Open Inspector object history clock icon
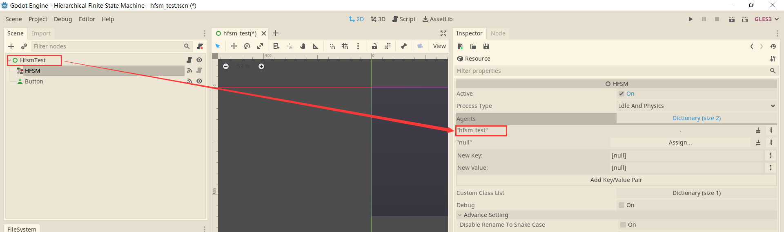Screen dimensions: 784x232 773,46
